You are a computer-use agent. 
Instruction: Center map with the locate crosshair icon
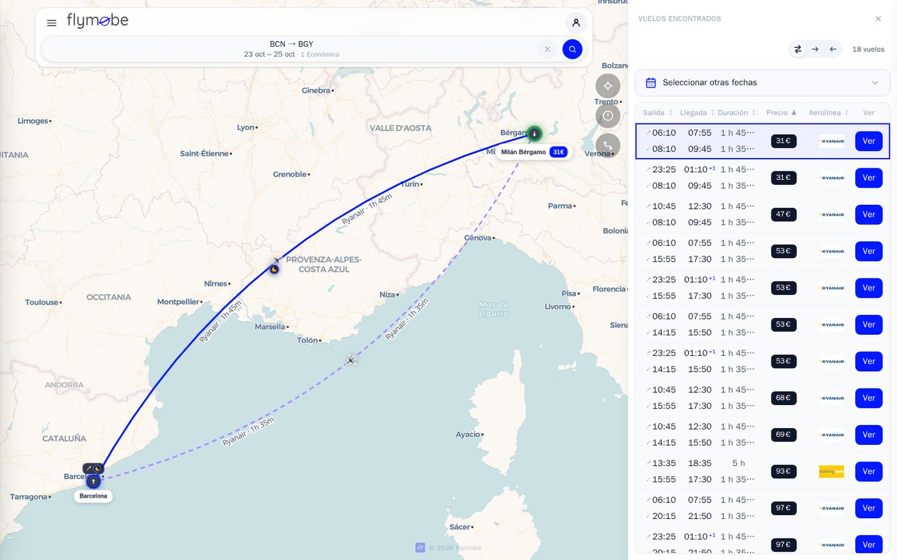(608, 86)
